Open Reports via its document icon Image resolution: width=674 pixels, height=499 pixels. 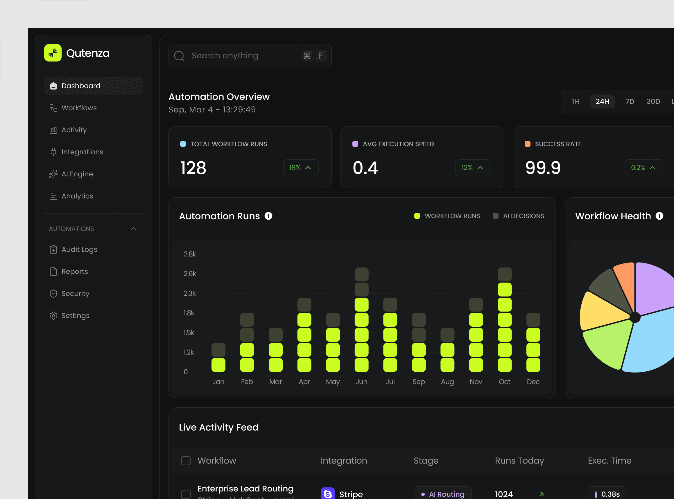[53, 272]
